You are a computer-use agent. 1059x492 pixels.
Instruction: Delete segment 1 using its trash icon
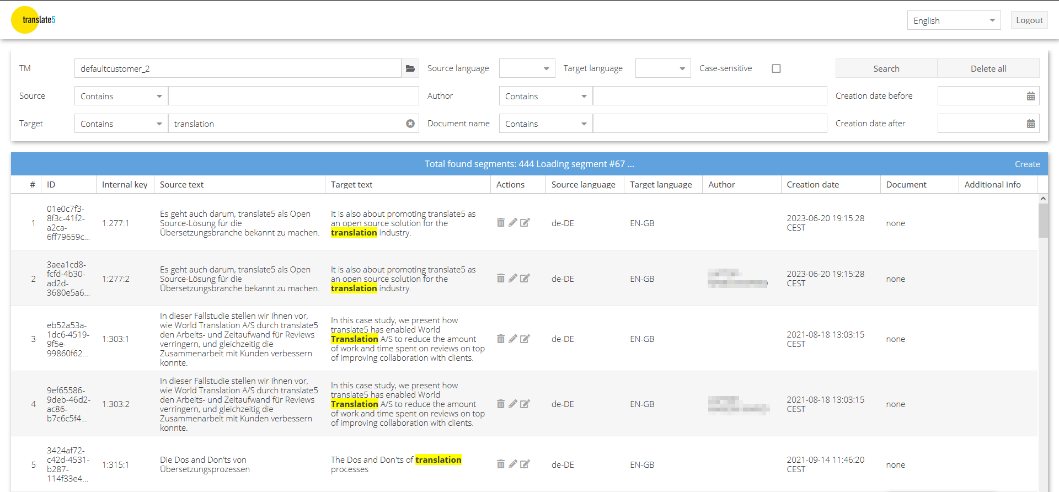(x=500, y=222)
